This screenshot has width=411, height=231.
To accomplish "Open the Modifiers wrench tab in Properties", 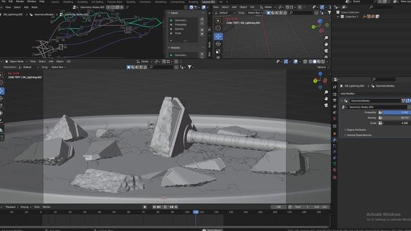I will (335, 140).
